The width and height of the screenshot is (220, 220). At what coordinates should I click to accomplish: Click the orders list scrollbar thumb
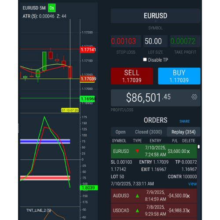198,147
